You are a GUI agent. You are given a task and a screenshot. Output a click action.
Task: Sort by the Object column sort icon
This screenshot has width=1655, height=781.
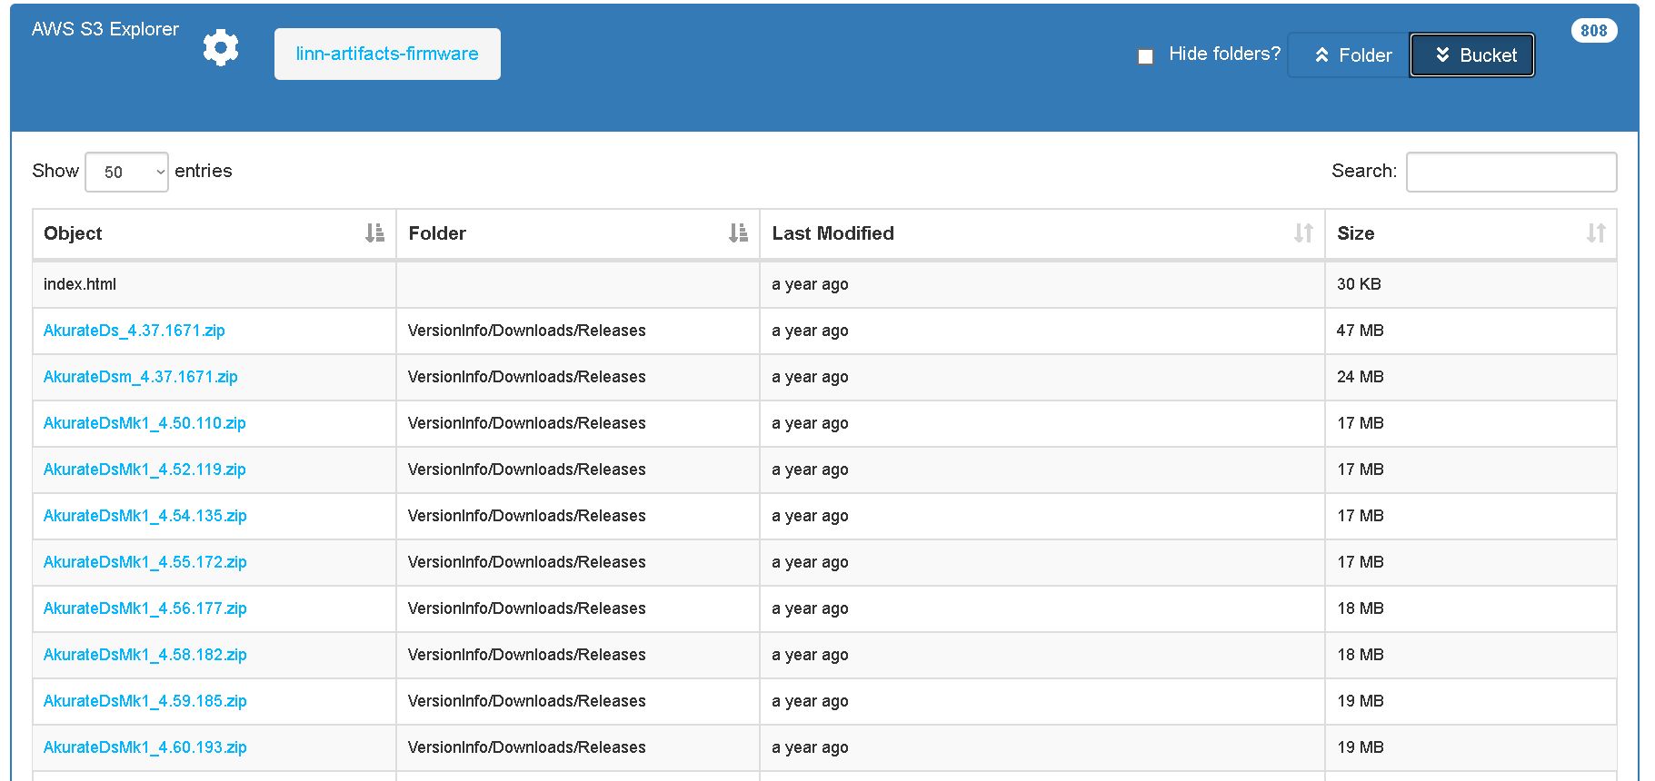click(374, 233)
